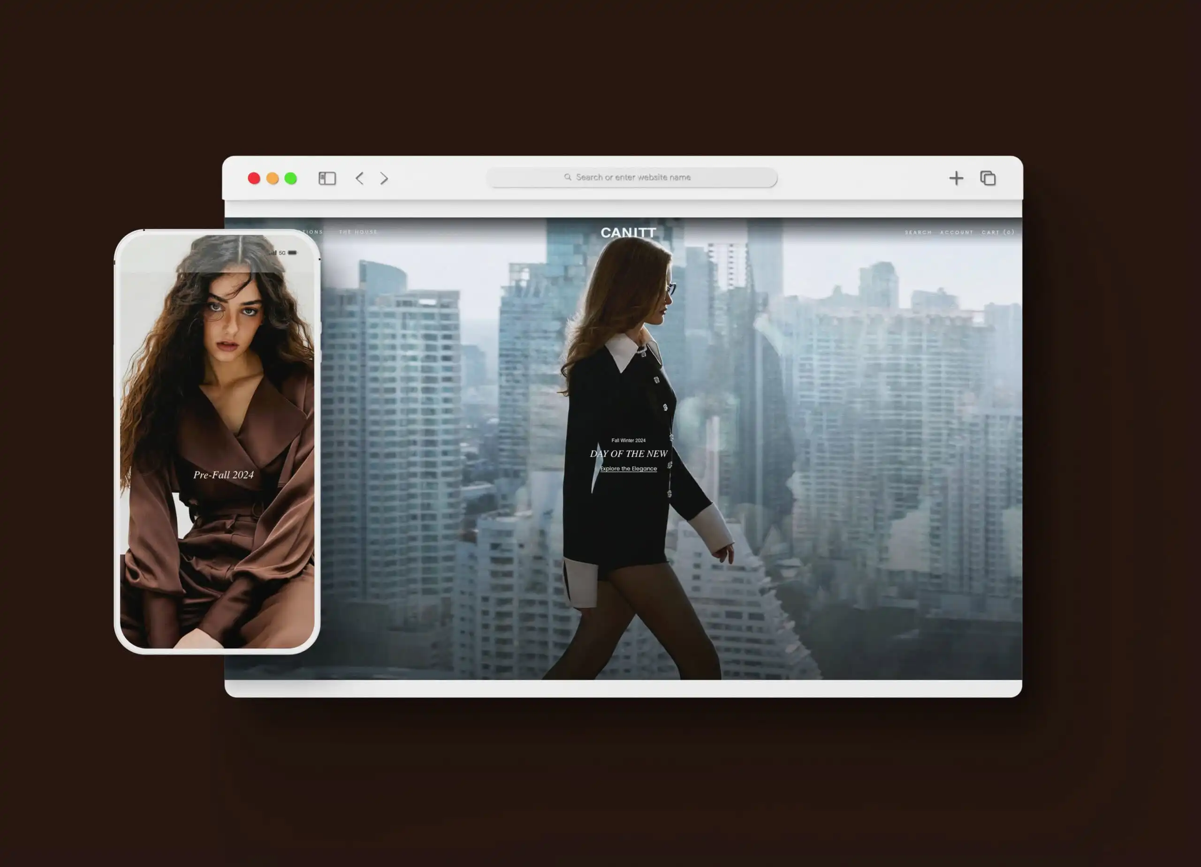Open the SEARCH link in site header
1201x867 pixels.
pyautogui.click(x=918, y=233)
